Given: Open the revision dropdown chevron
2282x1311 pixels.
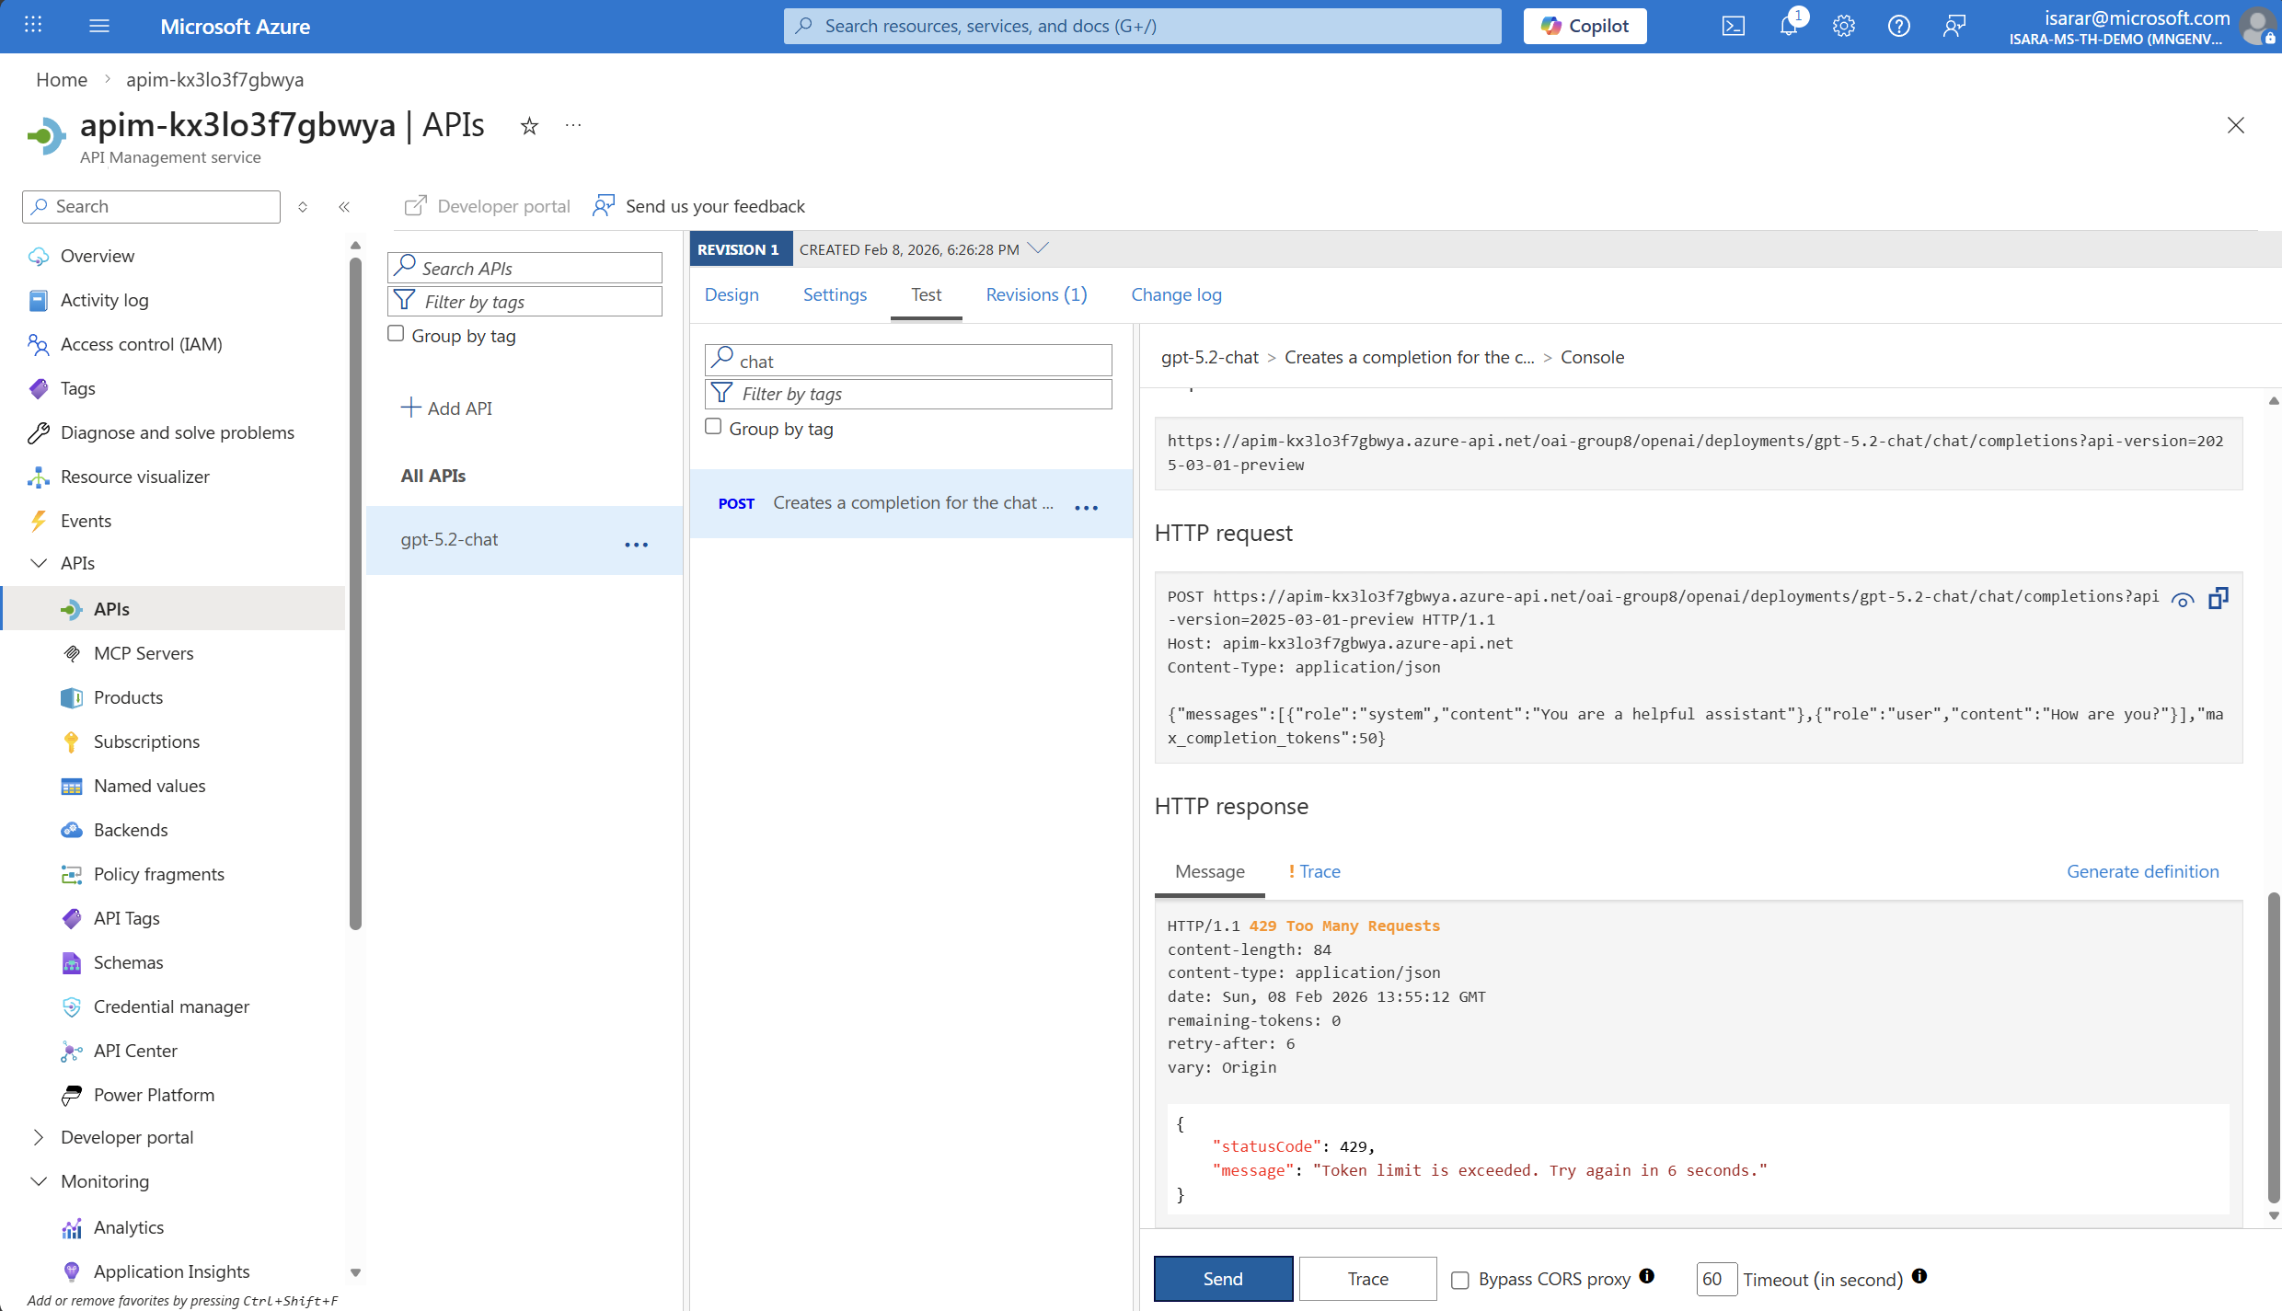Looking at the screenshot, I should tap(1039, 248).
